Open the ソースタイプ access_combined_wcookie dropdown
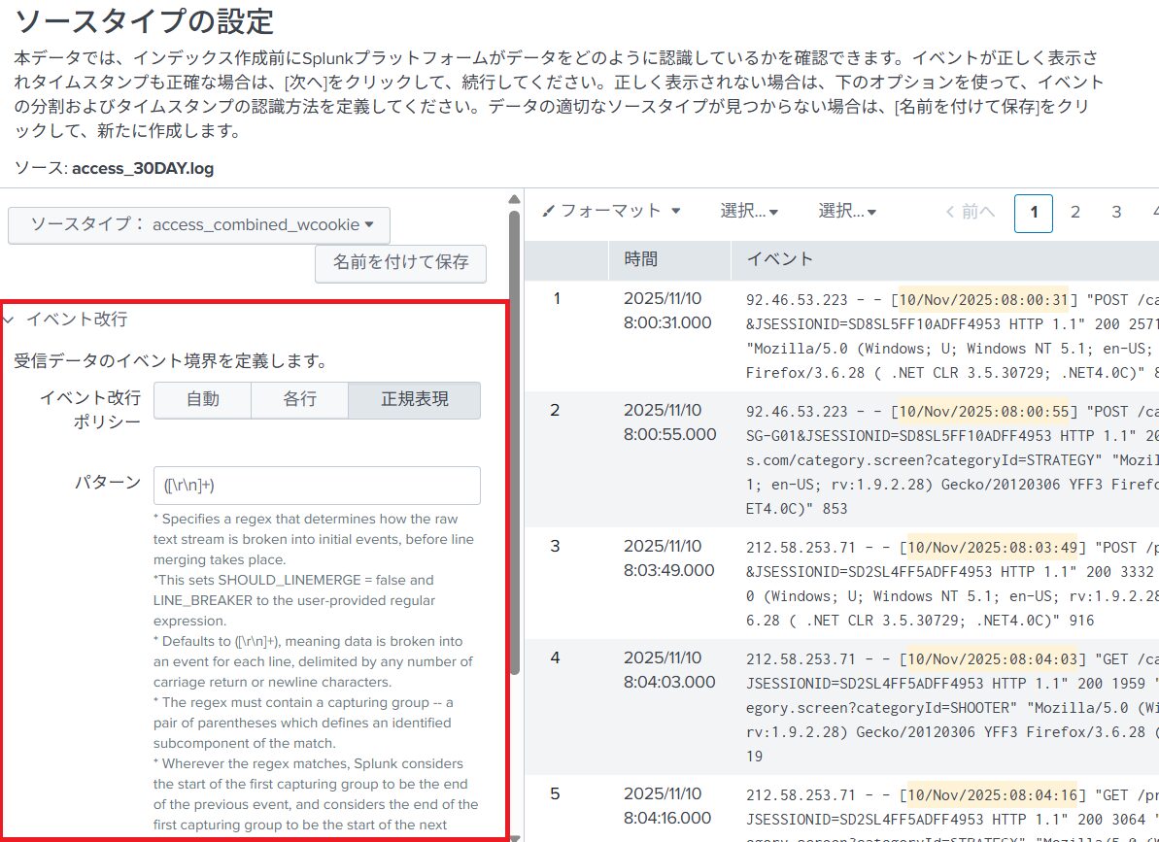The height and width of the screenshot is (842, 1159). (x=199, y=224)
